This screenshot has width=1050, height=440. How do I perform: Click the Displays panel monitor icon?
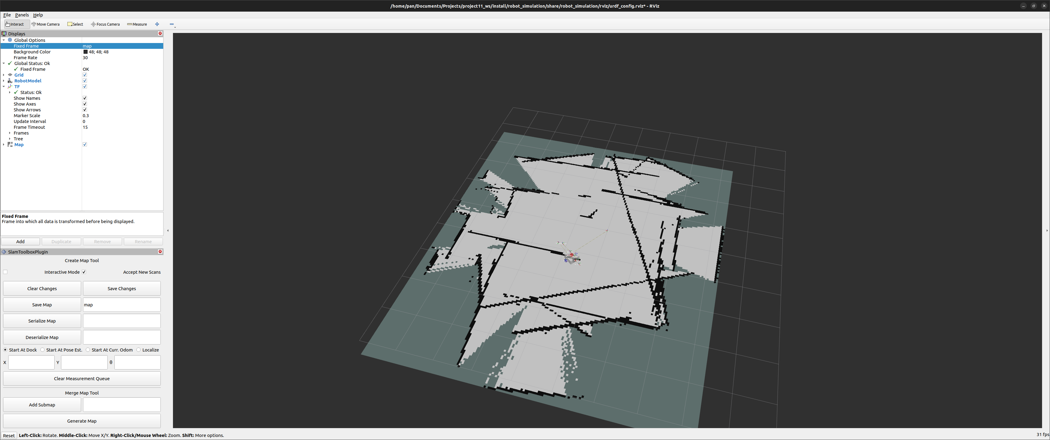click(x=4, y=34)
